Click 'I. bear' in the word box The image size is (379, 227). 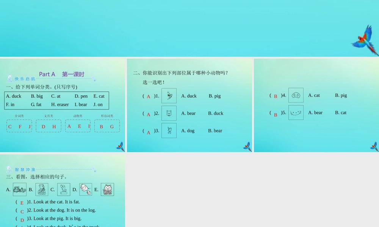(x=81, y=104)
